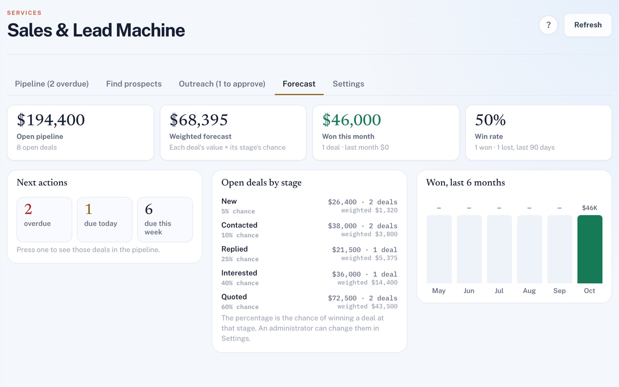Click the Sep bar in Won chart
619x387 pixels.
coord(559,249)
